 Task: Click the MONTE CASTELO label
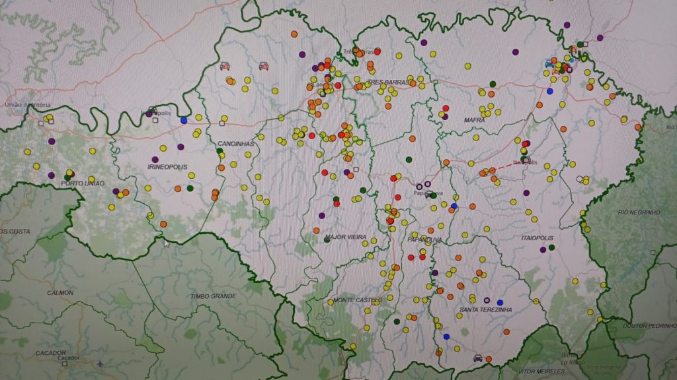(x=358, y=300)
